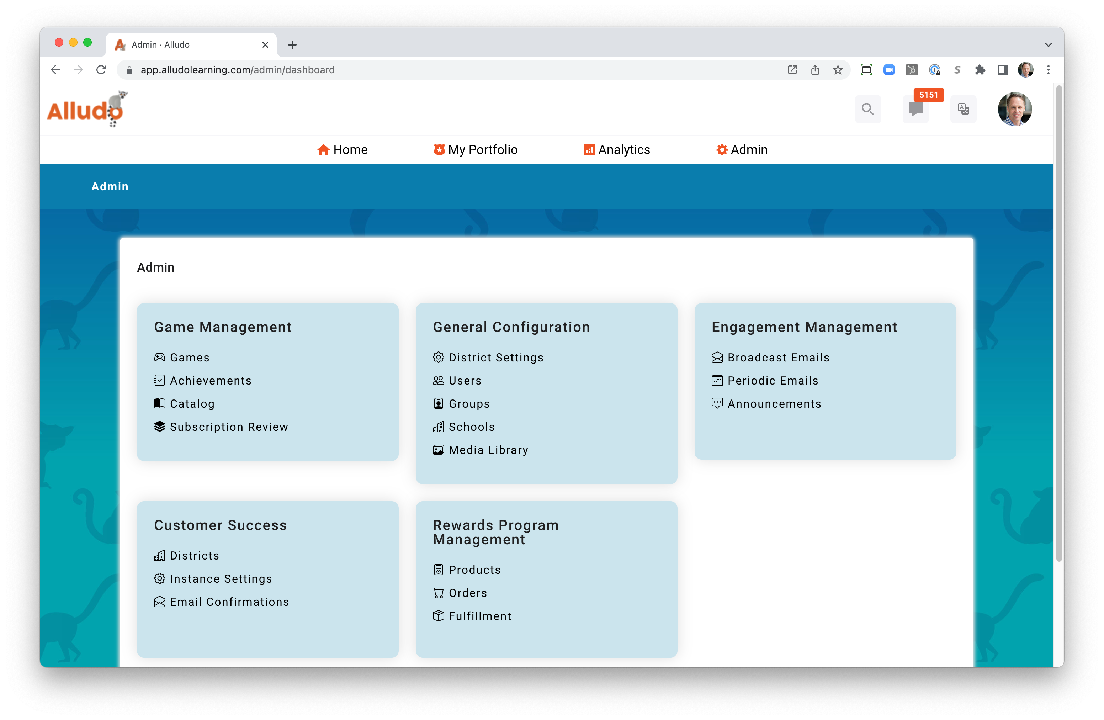Image resolution: width=1104 pixels, height=720 pixels.
Task: Click the Zoom extension icon
Action: click(889, 70)
